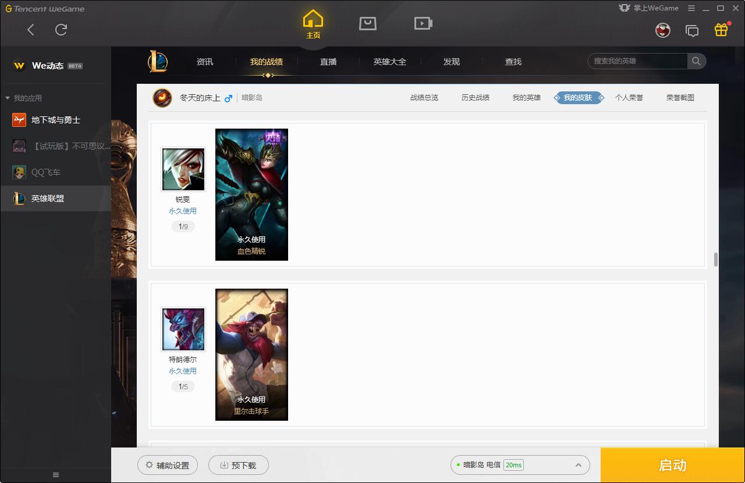Click the 锐雯 champion portrait
Image resolution: width=745 pixels, height=483 pixels.
[183, 169]
